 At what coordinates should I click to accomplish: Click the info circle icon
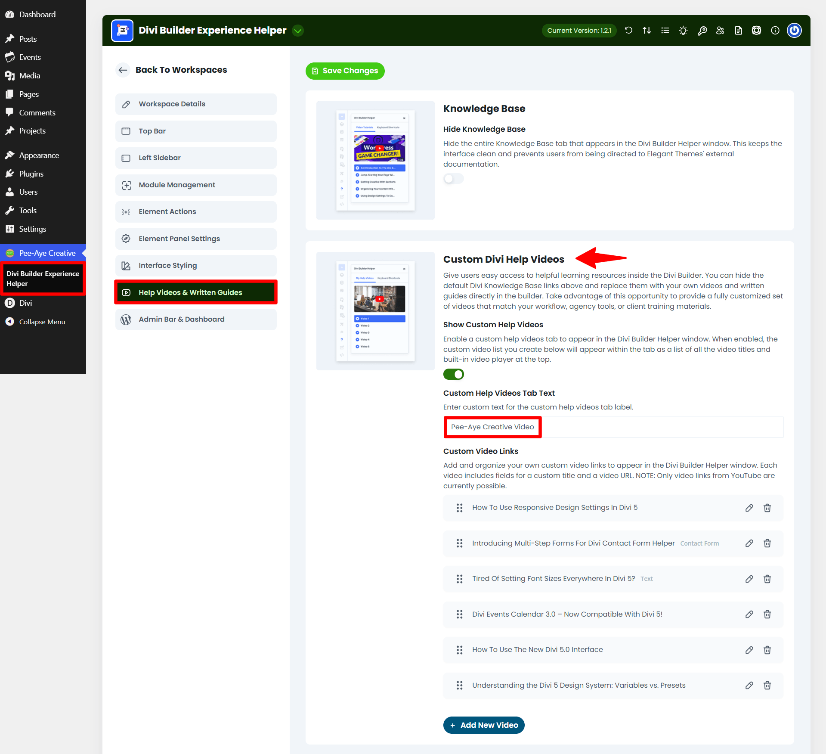tap(775, 30)
